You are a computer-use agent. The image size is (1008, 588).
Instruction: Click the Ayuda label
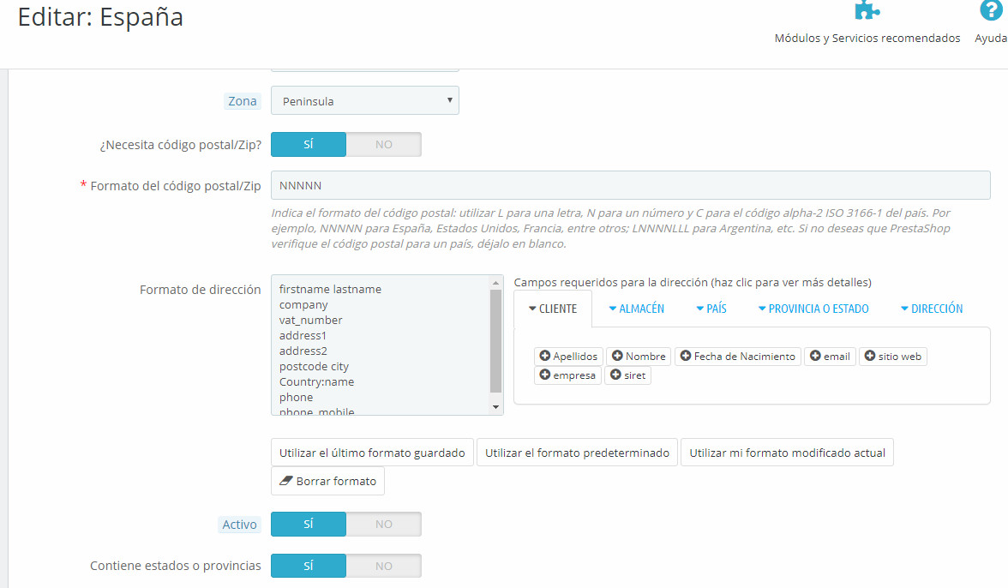tap(991, 38)
